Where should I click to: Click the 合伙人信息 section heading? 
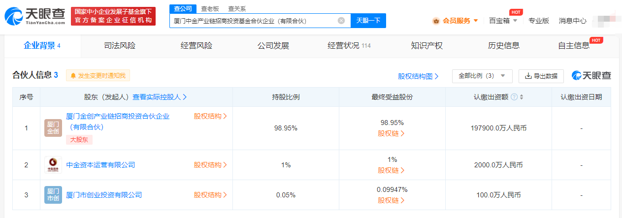tap(35, 75)
